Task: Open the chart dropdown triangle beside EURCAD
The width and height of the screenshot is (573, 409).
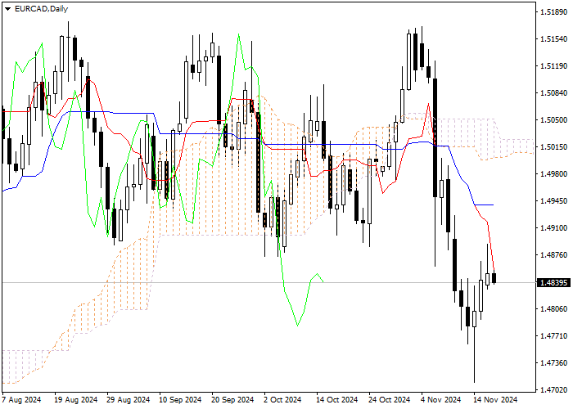Action: (x=7, y=9)
